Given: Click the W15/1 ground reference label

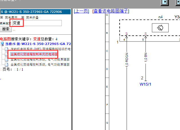Looking at the screenshot, I should [145, 84].
